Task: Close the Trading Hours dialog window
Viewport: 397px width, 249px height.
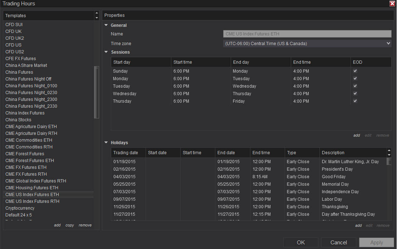Action: (x=392, y=4)
